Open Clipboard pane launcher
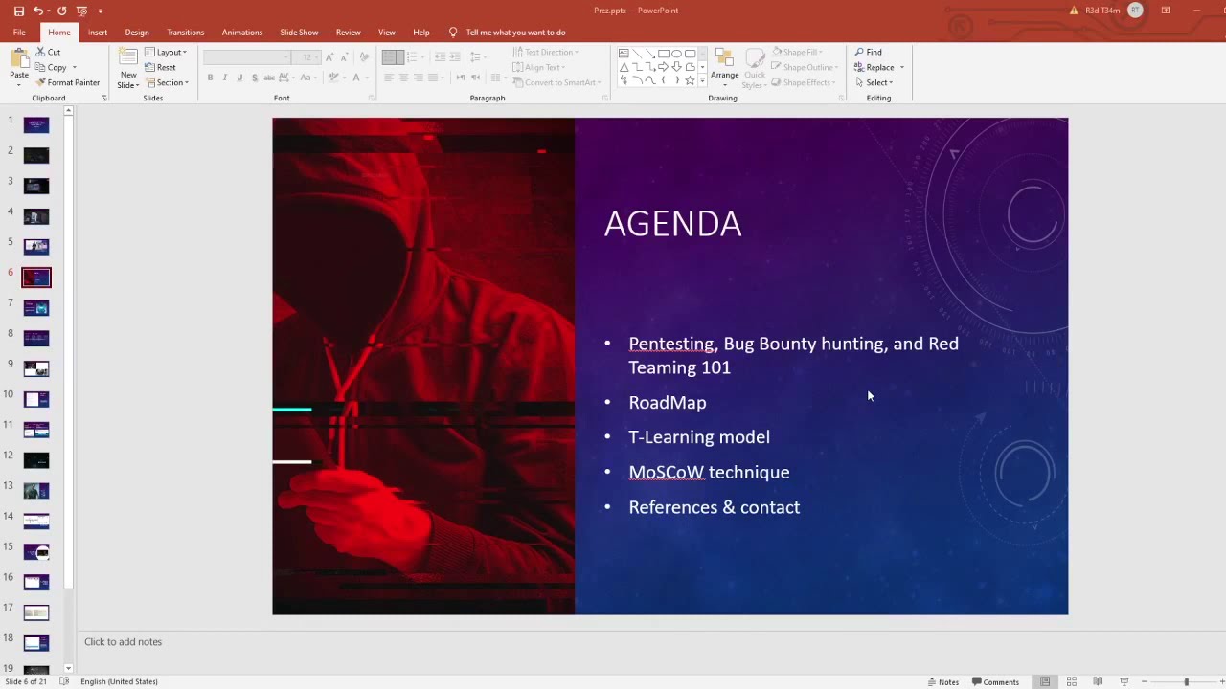 tap(103, 99)
